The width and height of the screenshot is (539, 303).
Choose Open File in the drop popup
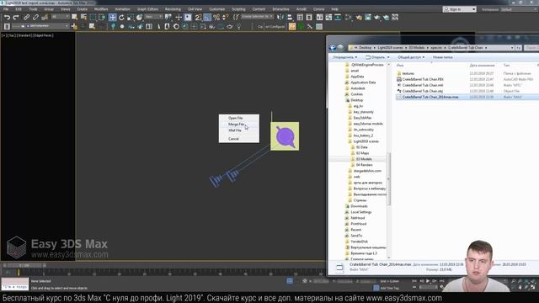[x=239, y=118]
